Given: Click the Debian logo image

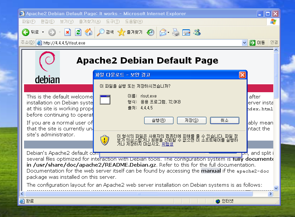Looking at the screenshot, I should [x=48, y=67].
